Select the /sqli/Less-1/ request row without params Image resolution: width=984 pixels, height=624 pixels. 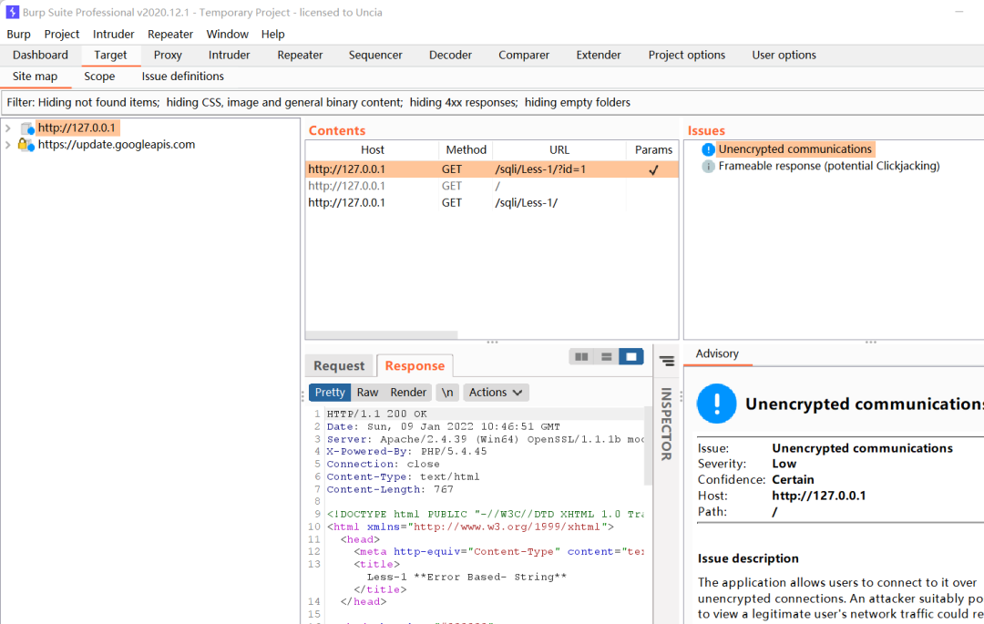pyautogui.click(x=492, y=203)
